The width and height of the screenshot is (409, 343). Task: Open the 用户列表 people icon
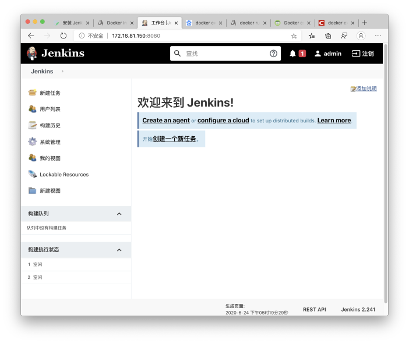tap(33, 109)
